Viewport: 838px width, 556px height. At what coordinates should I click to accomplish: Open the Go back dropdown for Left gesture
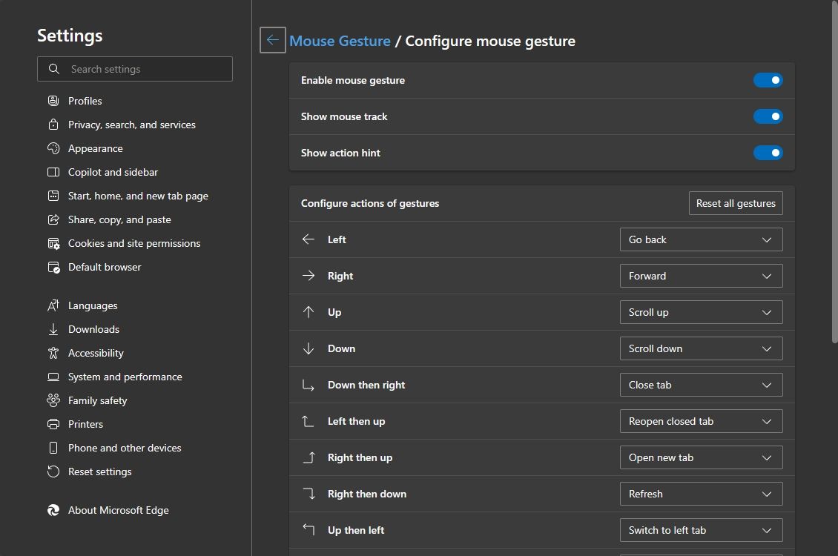point(700,239)
